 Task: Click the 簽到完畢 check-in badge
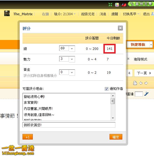coord(141,4)
